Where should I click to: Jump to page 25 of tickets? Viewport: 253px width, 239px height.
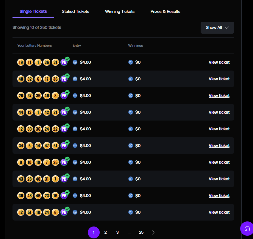[x=141, y=232]
